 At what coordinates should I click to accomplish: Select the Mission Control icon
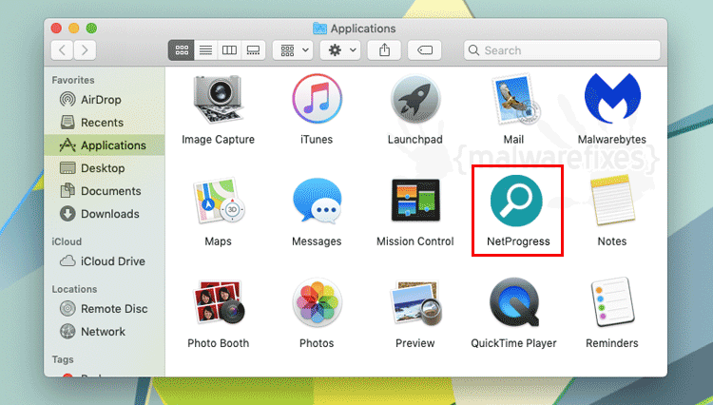point(415,200)
